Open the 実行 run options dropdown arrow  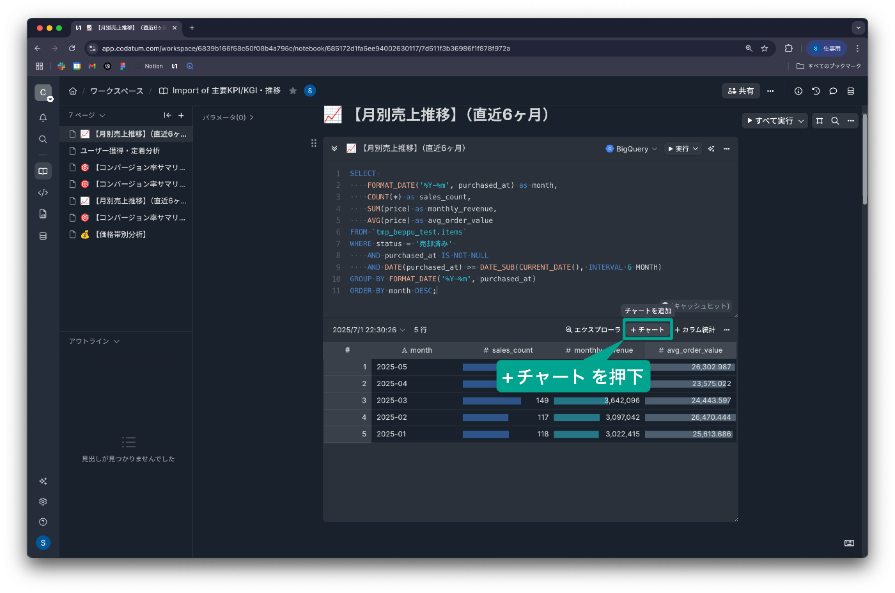coord(696,148)
